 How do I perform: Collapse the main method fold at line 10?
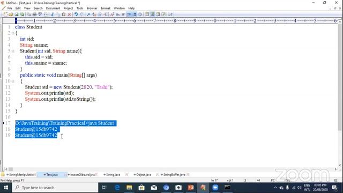[x=13, y=81]
